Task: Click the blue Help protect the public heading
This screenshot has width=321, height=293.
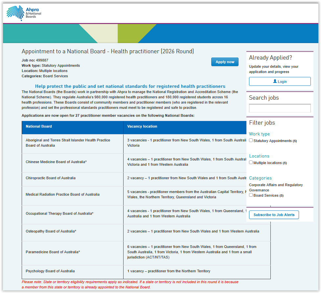Action: click(x=130, y=86)
